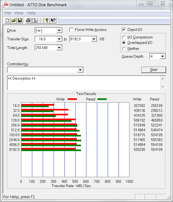Select write value 505290
The height and width of the screenshot is (202, 173).
[139, 149]
